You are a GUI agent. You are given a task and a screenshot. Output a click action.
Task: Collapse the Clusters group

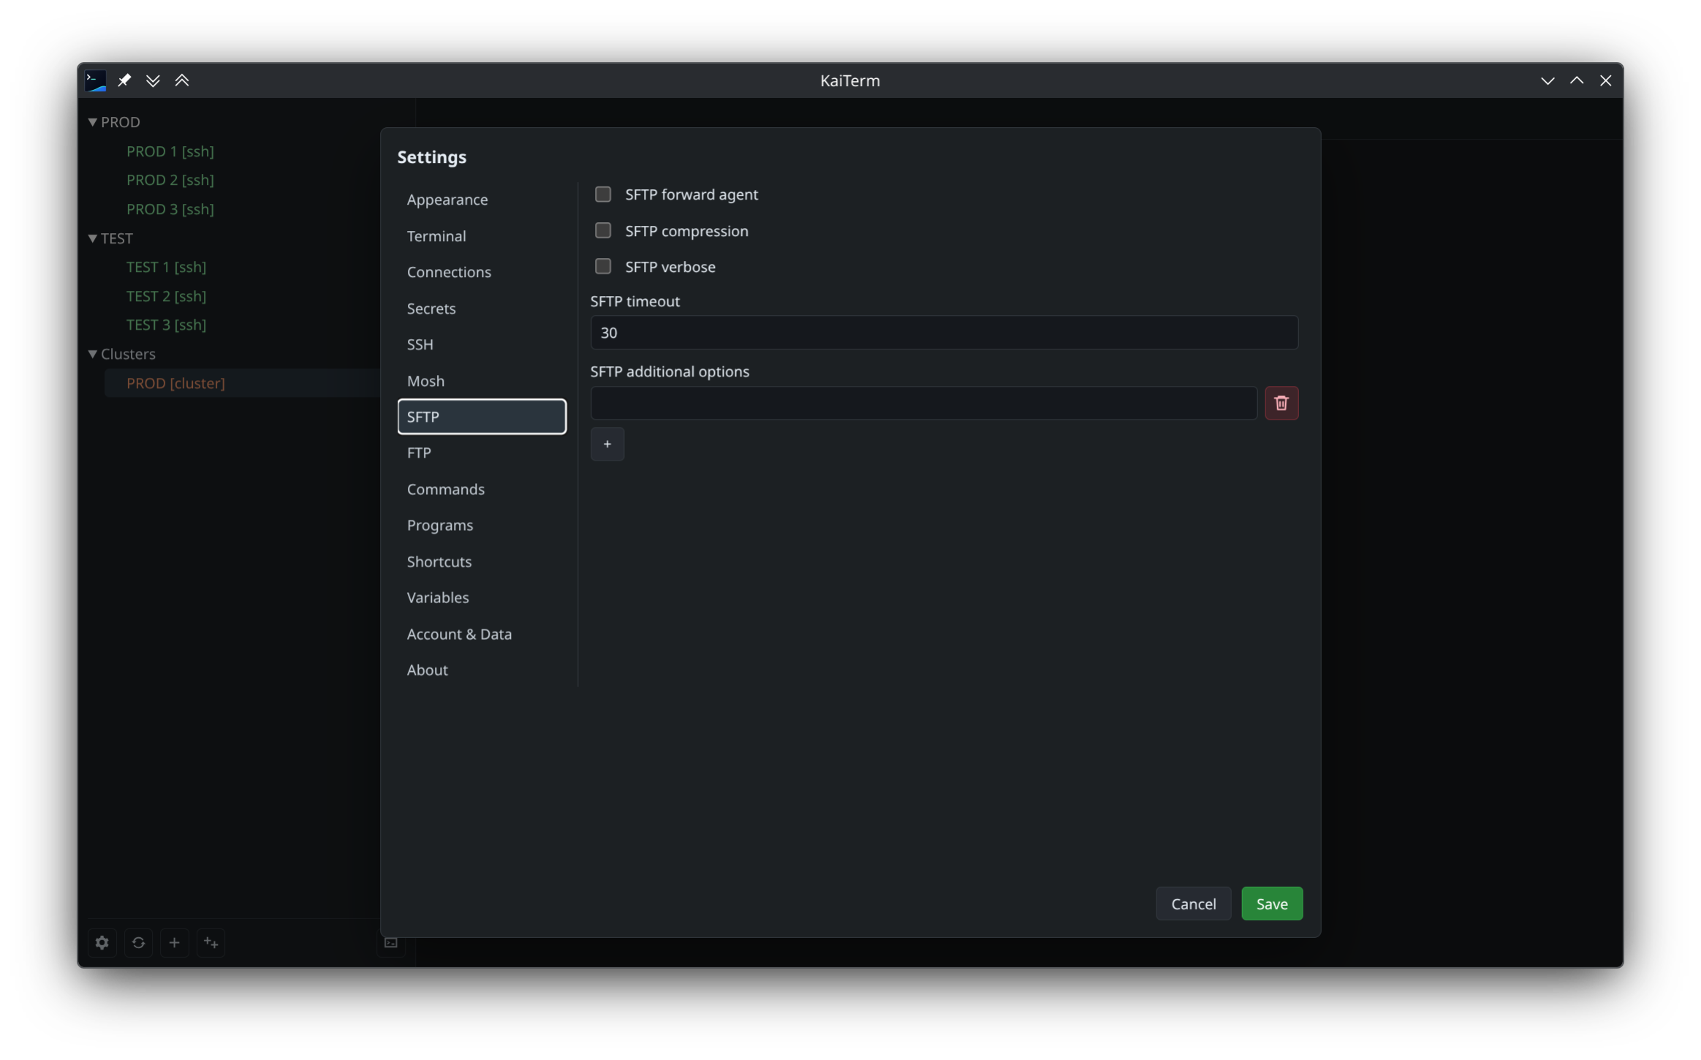pyautogui.click(x=93, y=354)
